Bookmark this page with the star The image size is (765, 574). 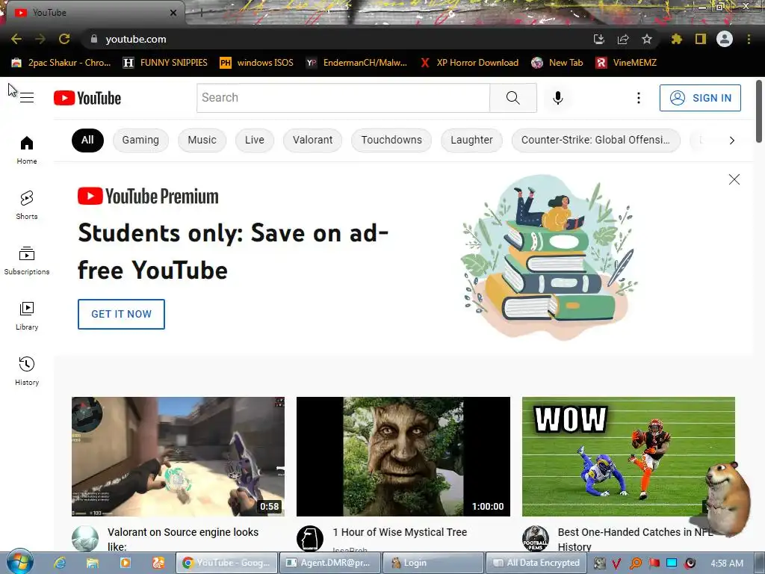646,39
